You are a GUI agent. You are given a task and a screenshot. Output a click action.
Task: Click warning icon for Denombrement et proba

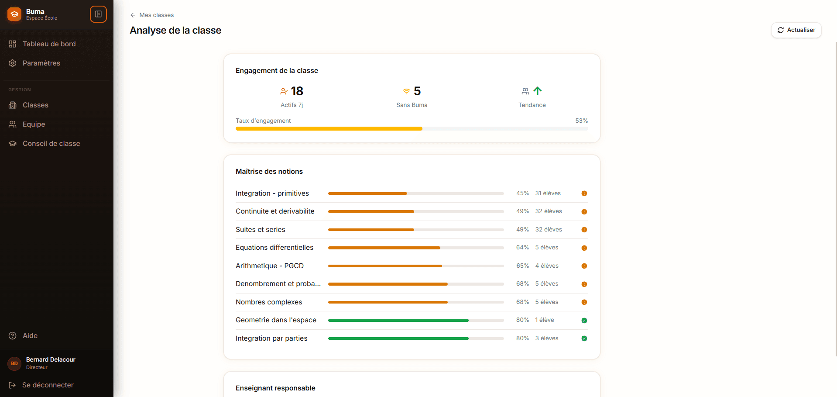(x=584, y=284)
